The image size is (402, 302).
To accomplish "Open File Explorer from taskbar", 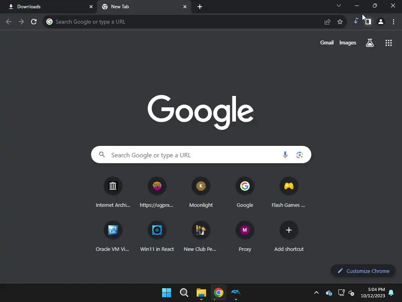I will (x=201, y=293).
